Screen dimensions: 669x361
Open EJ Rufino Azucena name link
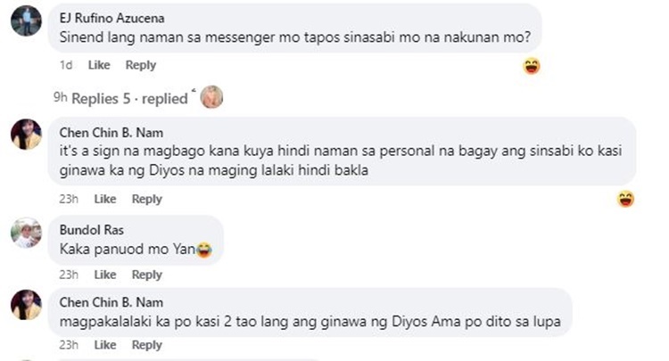point(111,18)
